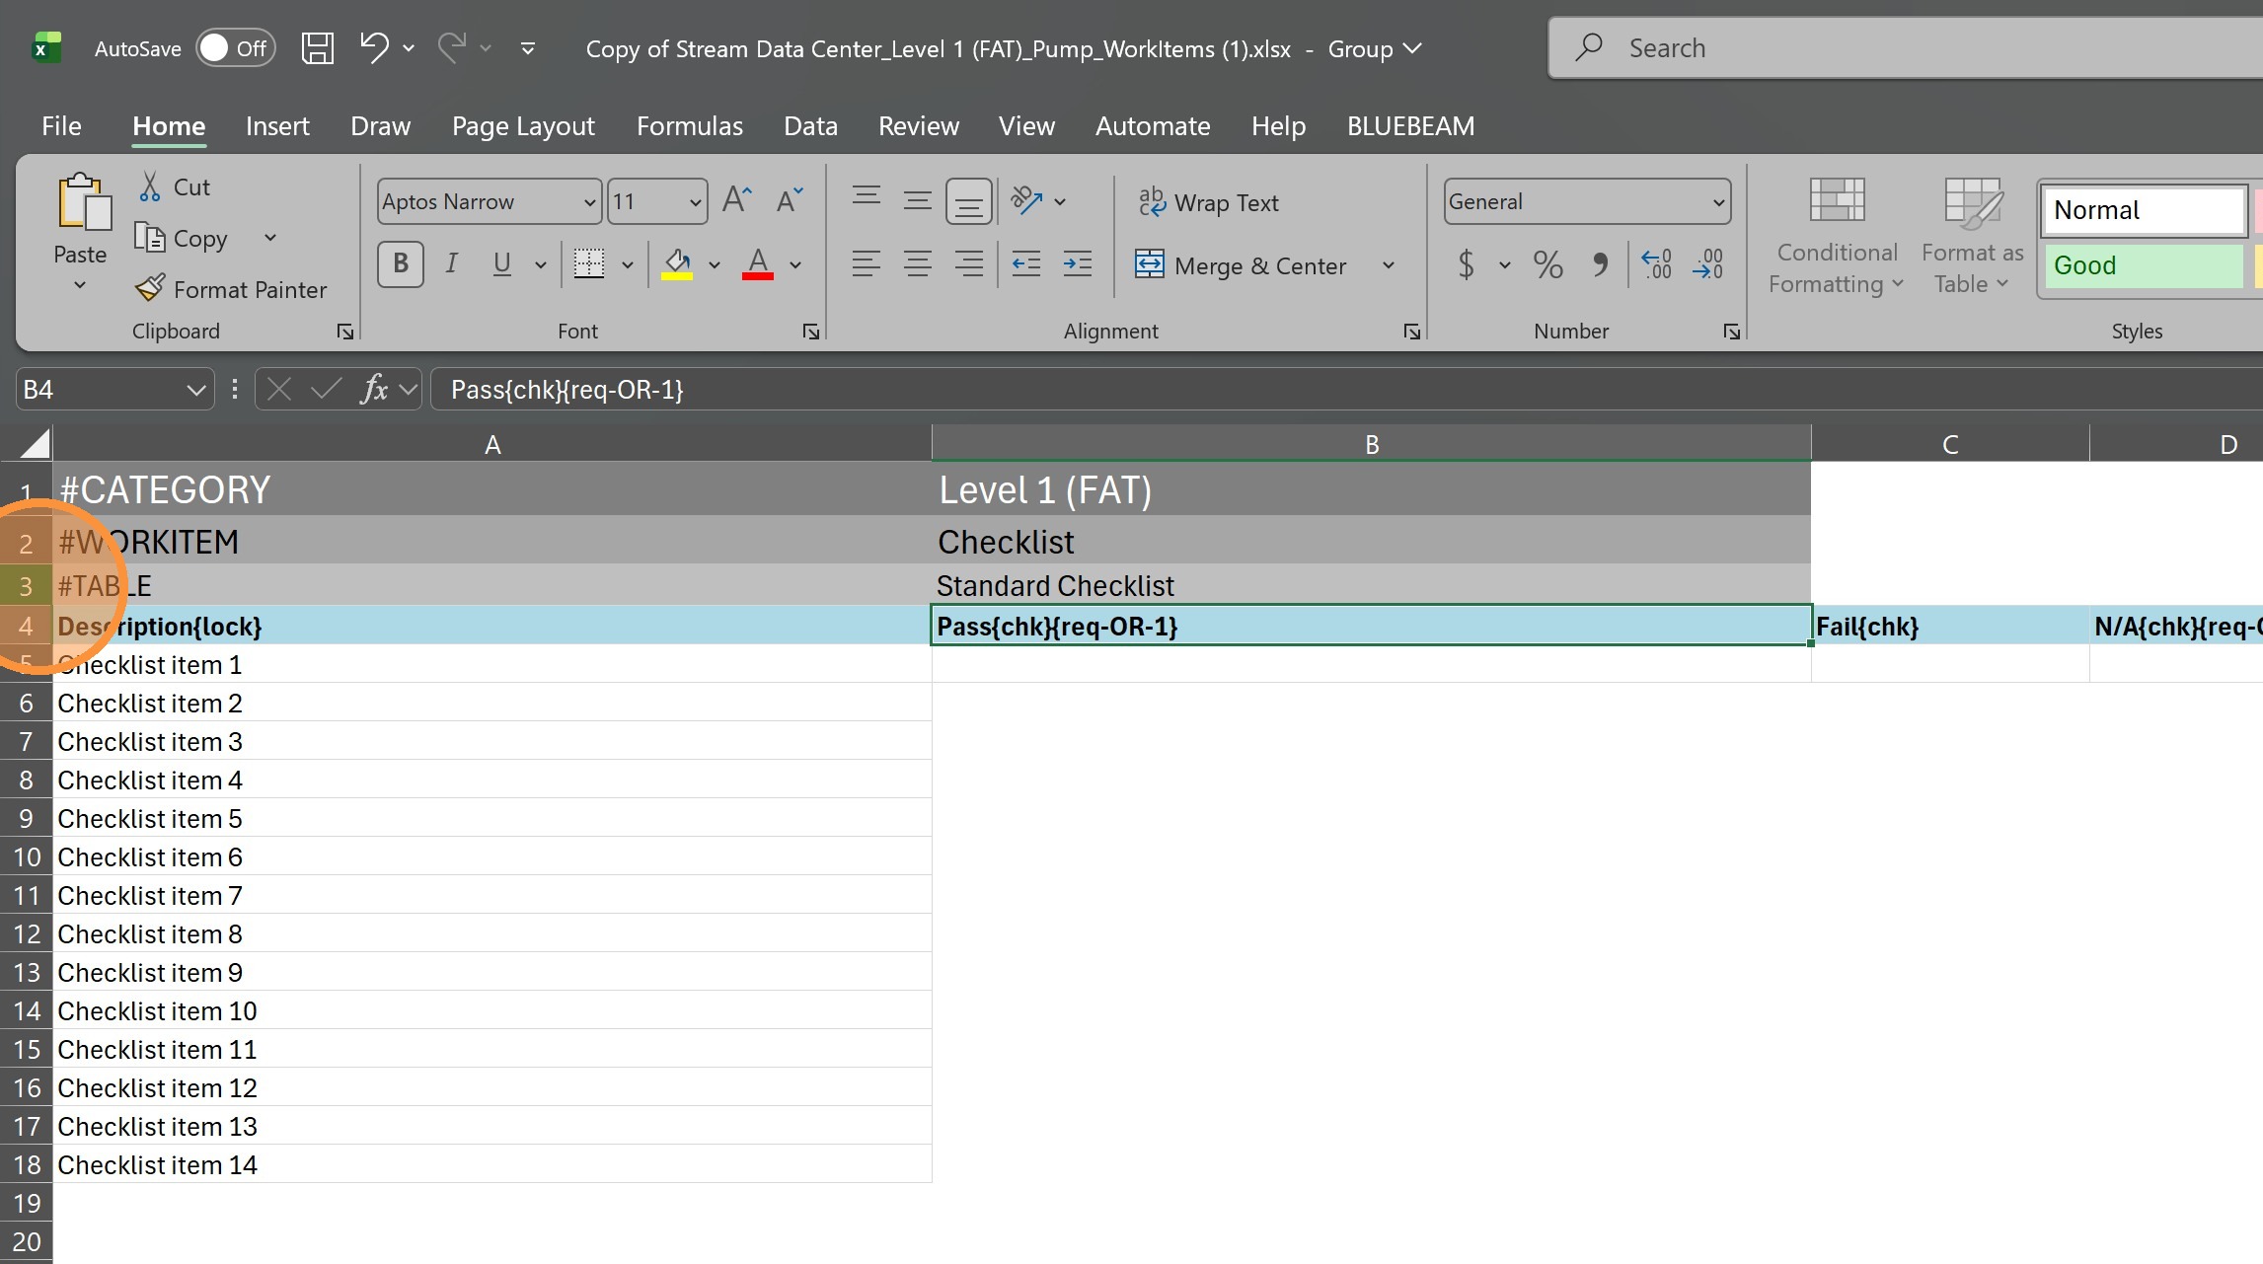
Task: Switch to the Formulas tab
Action: pos(690,126)
